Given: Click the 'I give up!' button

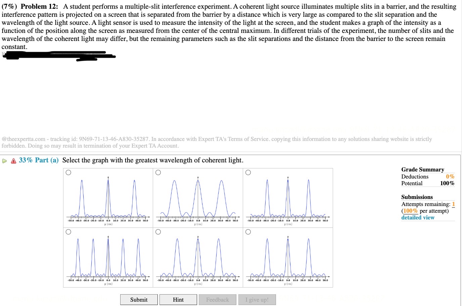Looking at the screenshot, I should (257, 299).
